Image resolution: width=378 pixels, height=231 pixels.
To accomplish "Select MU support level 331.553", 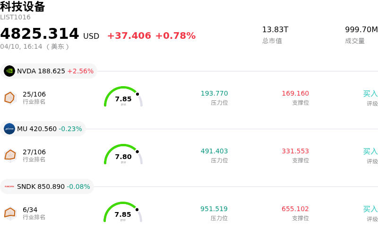I will 295,151.
